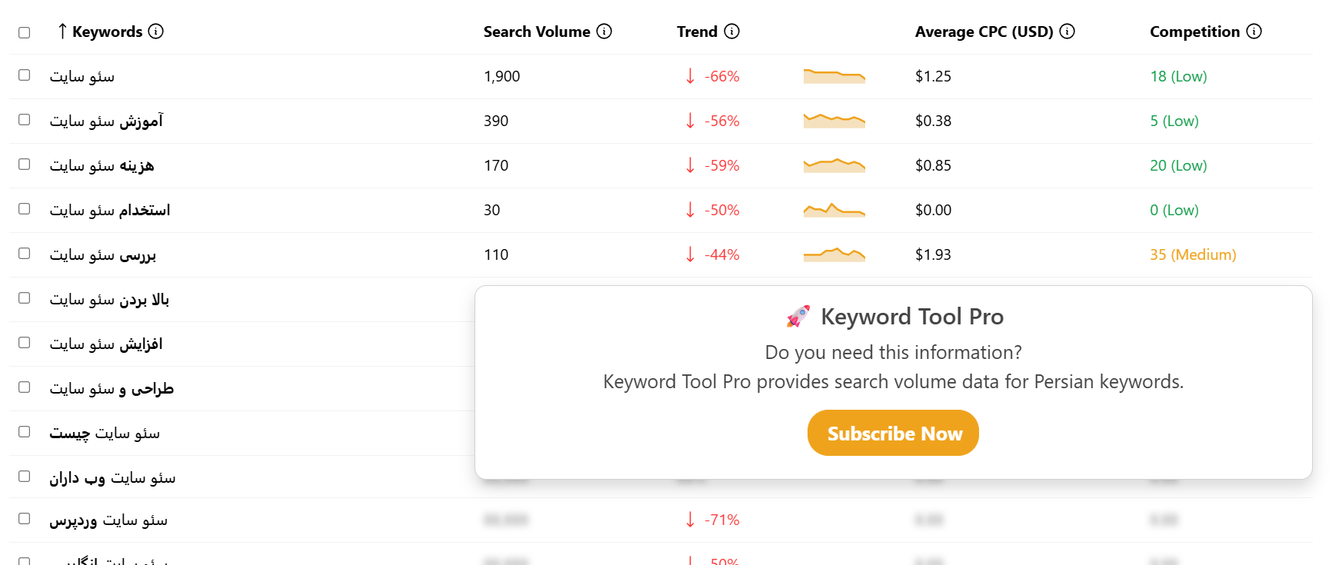Sort table by Search Volume header
The image size is (1339, 565).
536,32
